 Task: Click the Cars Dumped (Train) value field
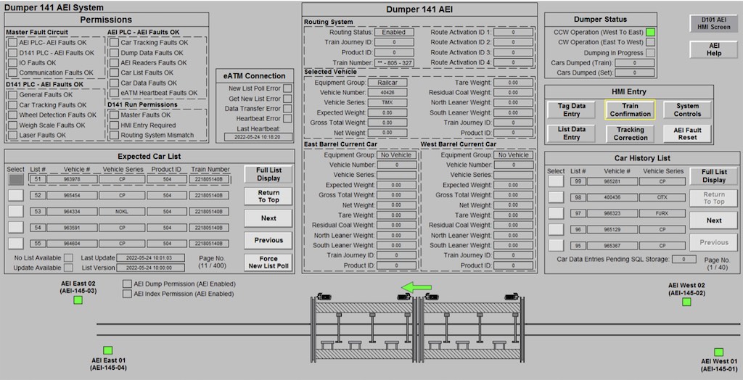click(x=635, y=62)
